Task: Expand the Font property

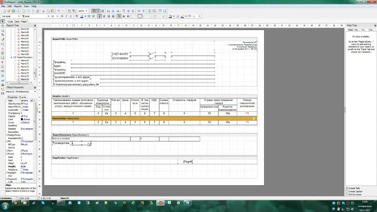Action: (7, 151)
